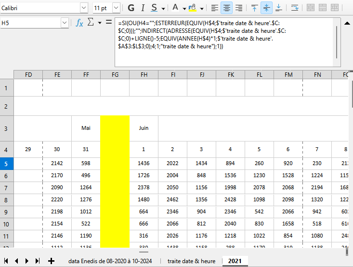Open underline style dropdown arrow
Viewport: 353px width, 267px height.
click(x=163, y=9)
